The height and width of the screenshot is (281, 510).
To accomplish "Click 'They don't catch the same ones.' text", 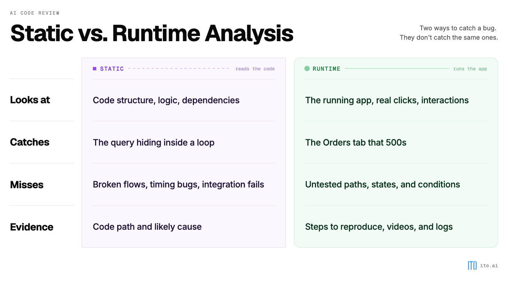I will pos(449,37).
